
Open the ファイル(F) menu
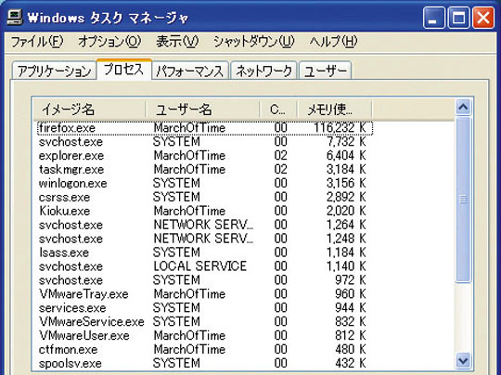pyautogui.click(x=37, y=42)
